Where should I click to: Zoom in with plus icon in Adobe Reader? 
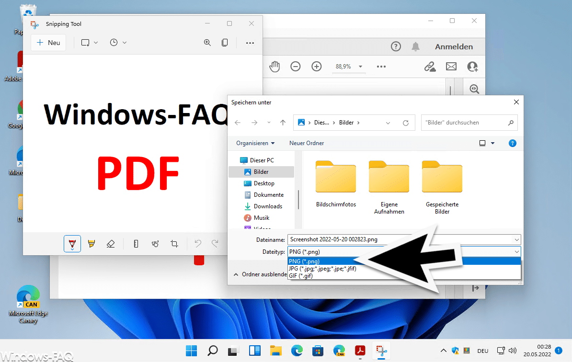coord(317,67)
